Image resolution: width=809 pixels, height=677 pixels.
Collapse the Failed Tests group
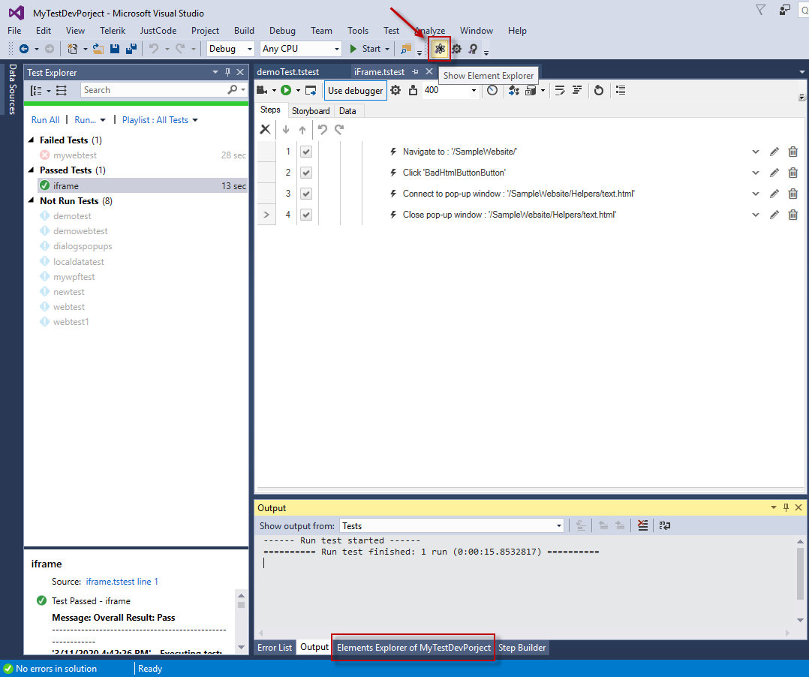pyautogui.click(x=31, y=140)
